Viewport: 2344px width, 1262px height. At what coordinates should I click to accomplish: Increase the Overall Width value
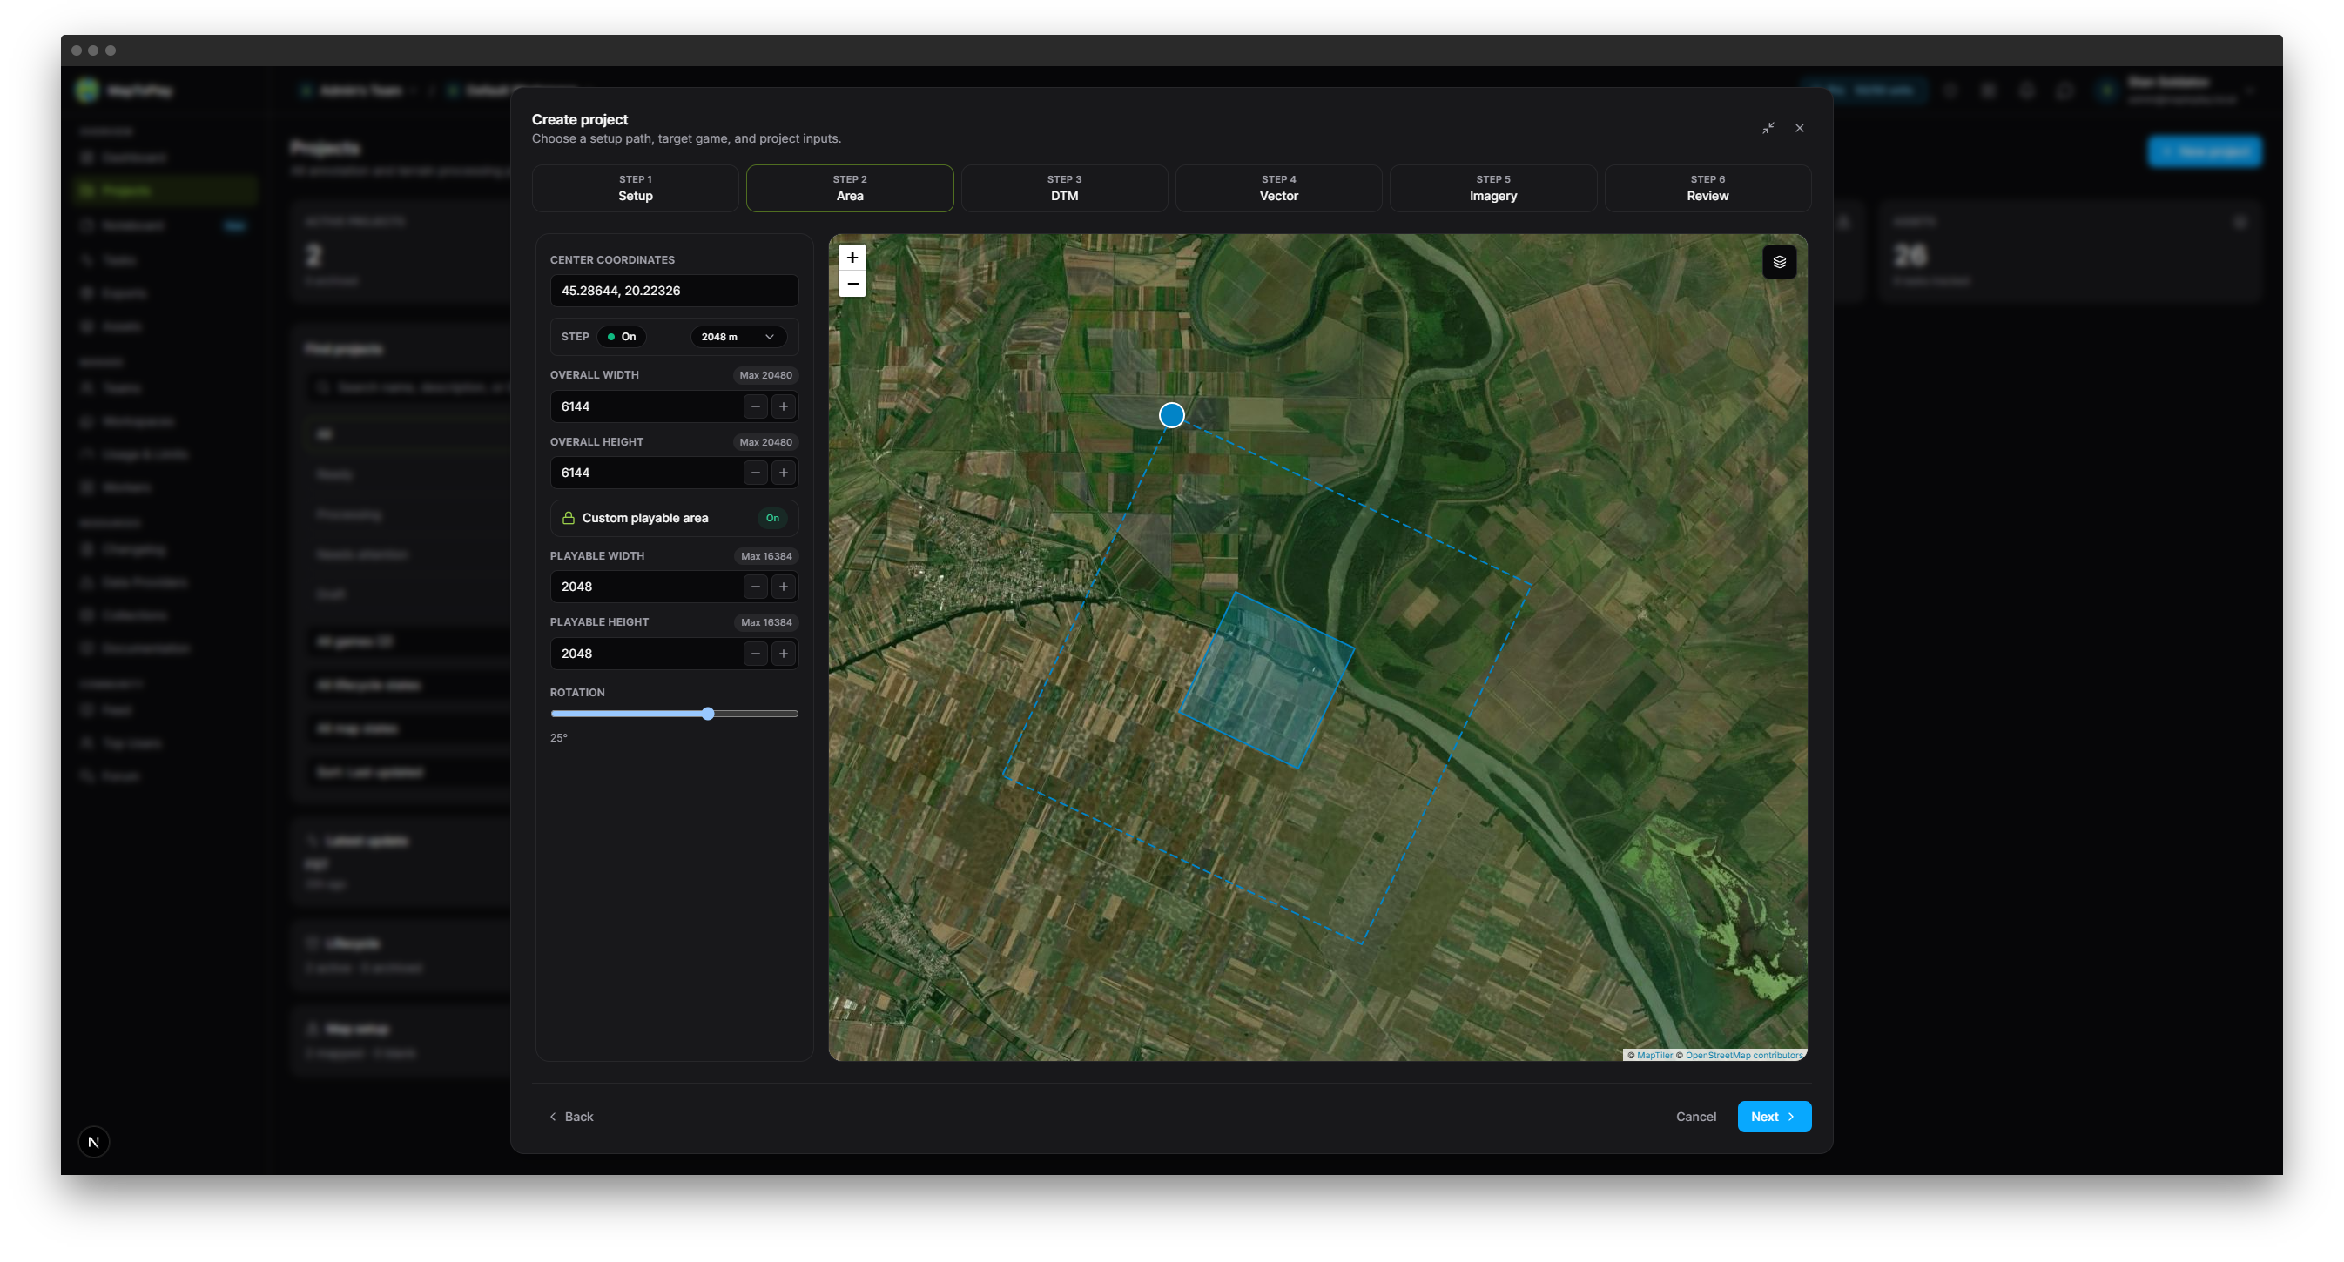tap(784, 406)
